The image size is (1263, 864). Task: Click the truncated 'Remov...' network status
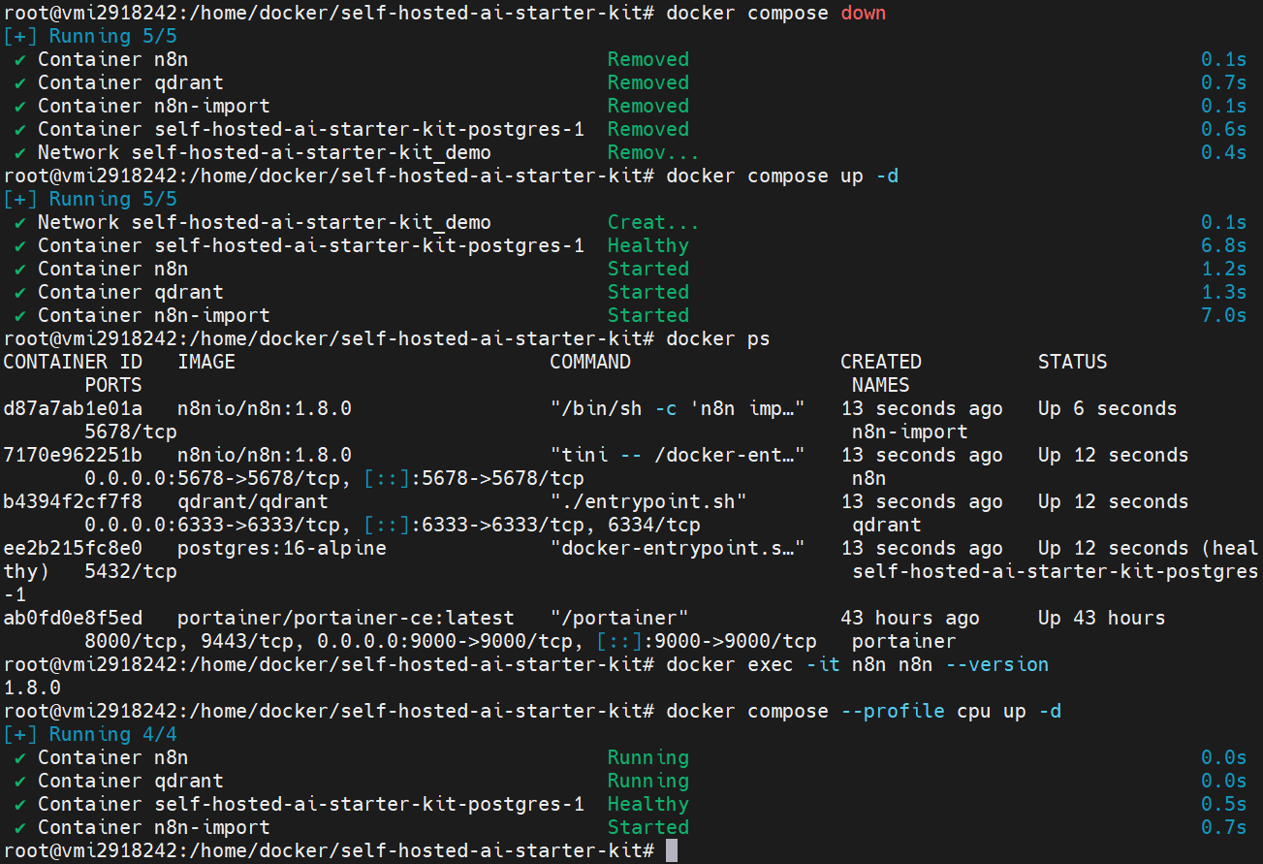(652, 152)
